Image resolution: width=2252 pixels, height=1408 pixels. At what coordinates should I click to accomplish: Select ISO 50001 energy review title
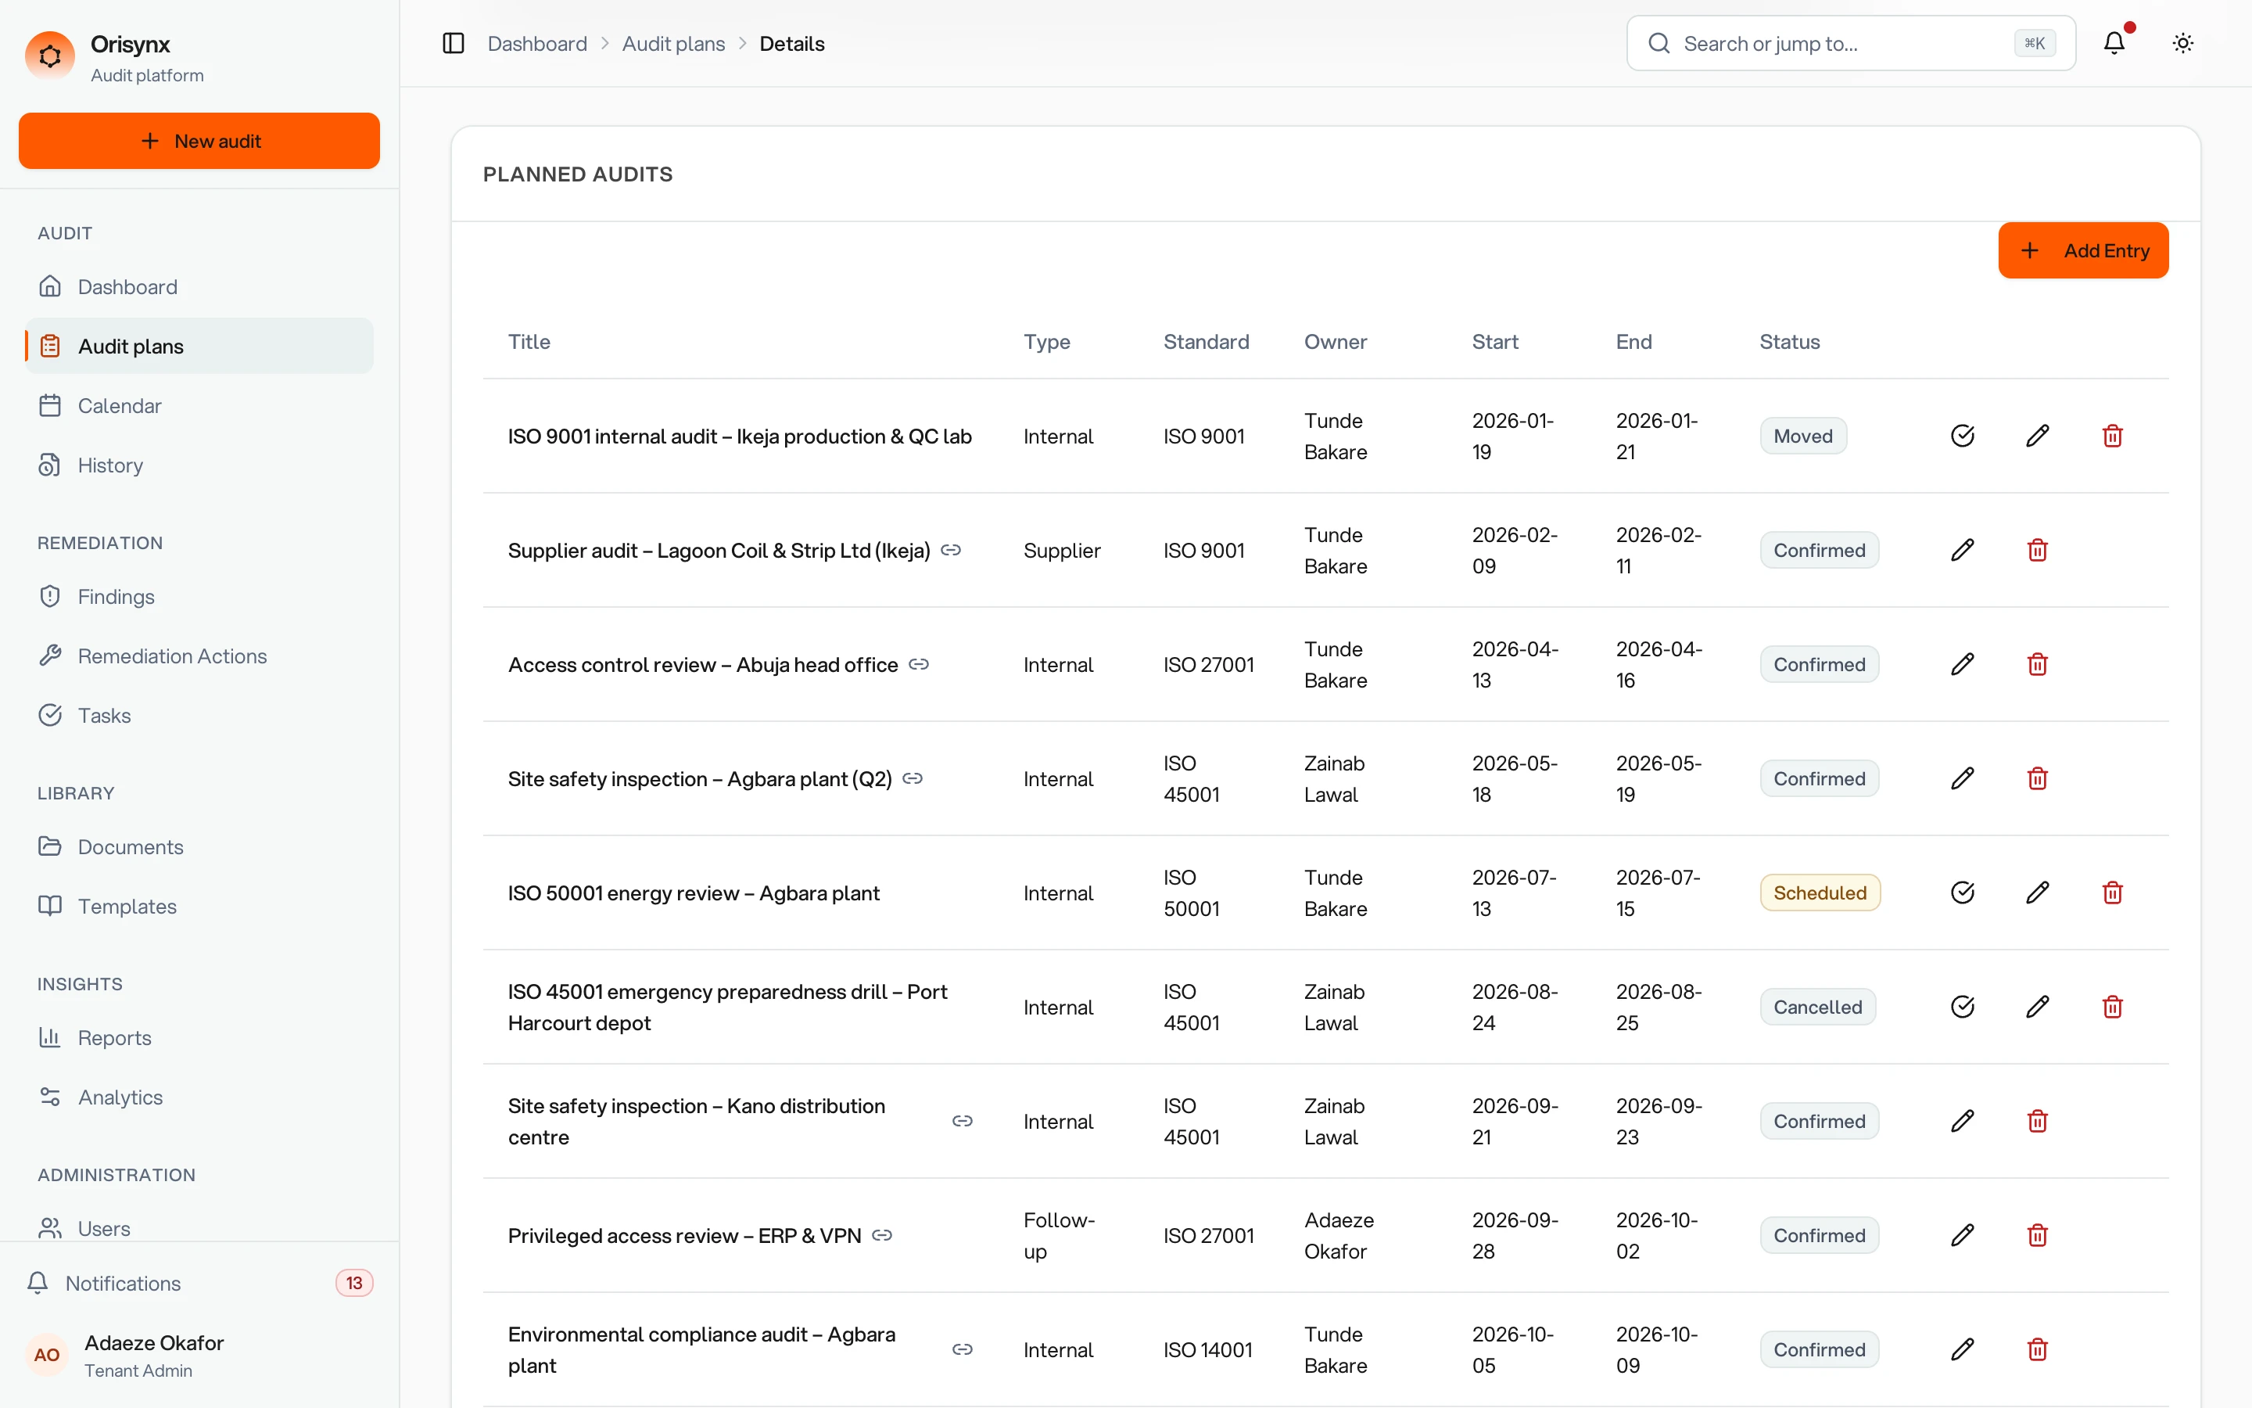click(x=694, y=893)
